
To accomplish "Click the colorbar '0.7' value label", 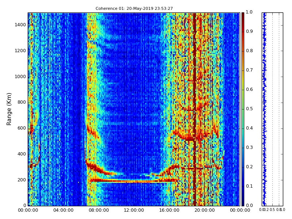I will pyautogui.click(x=249, y=70).
